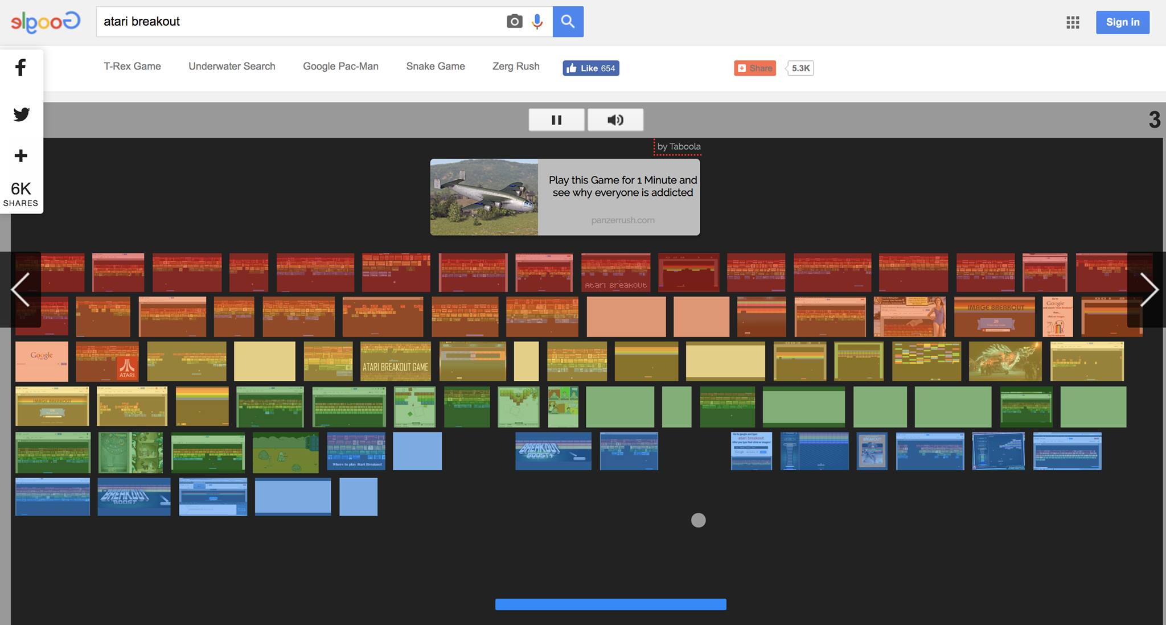1166x625 pixels.
Task: Click the orange Share button
Action: click(755, 68)
